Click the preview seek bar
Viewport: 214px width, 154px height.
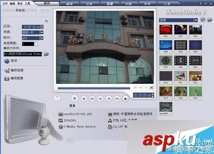click(94, 88)
